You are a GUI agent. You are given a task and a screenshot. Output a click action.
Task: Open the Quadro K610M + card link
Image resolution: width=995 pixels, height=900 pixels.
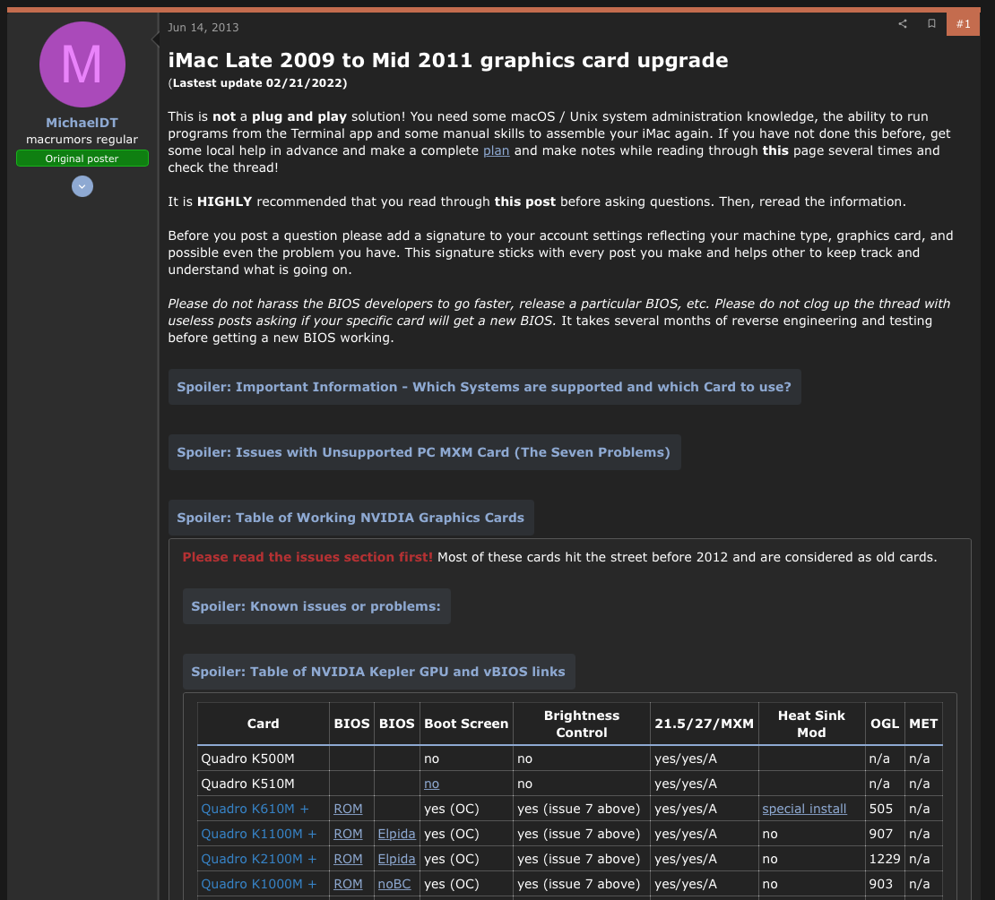tap(255, 809)
